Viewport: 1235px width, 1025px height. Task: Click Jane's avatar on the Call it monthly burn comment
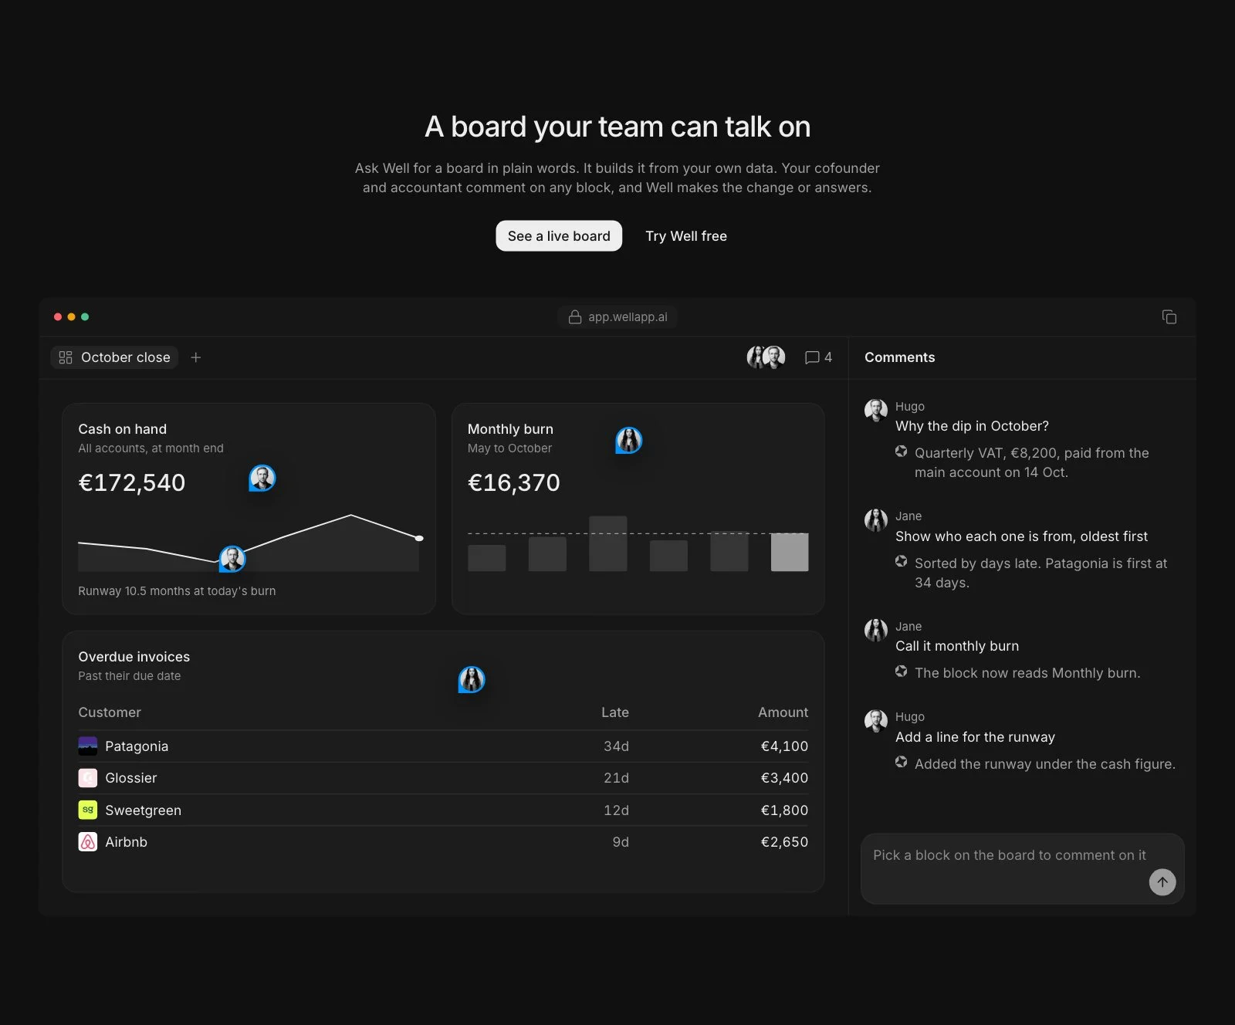876,630
